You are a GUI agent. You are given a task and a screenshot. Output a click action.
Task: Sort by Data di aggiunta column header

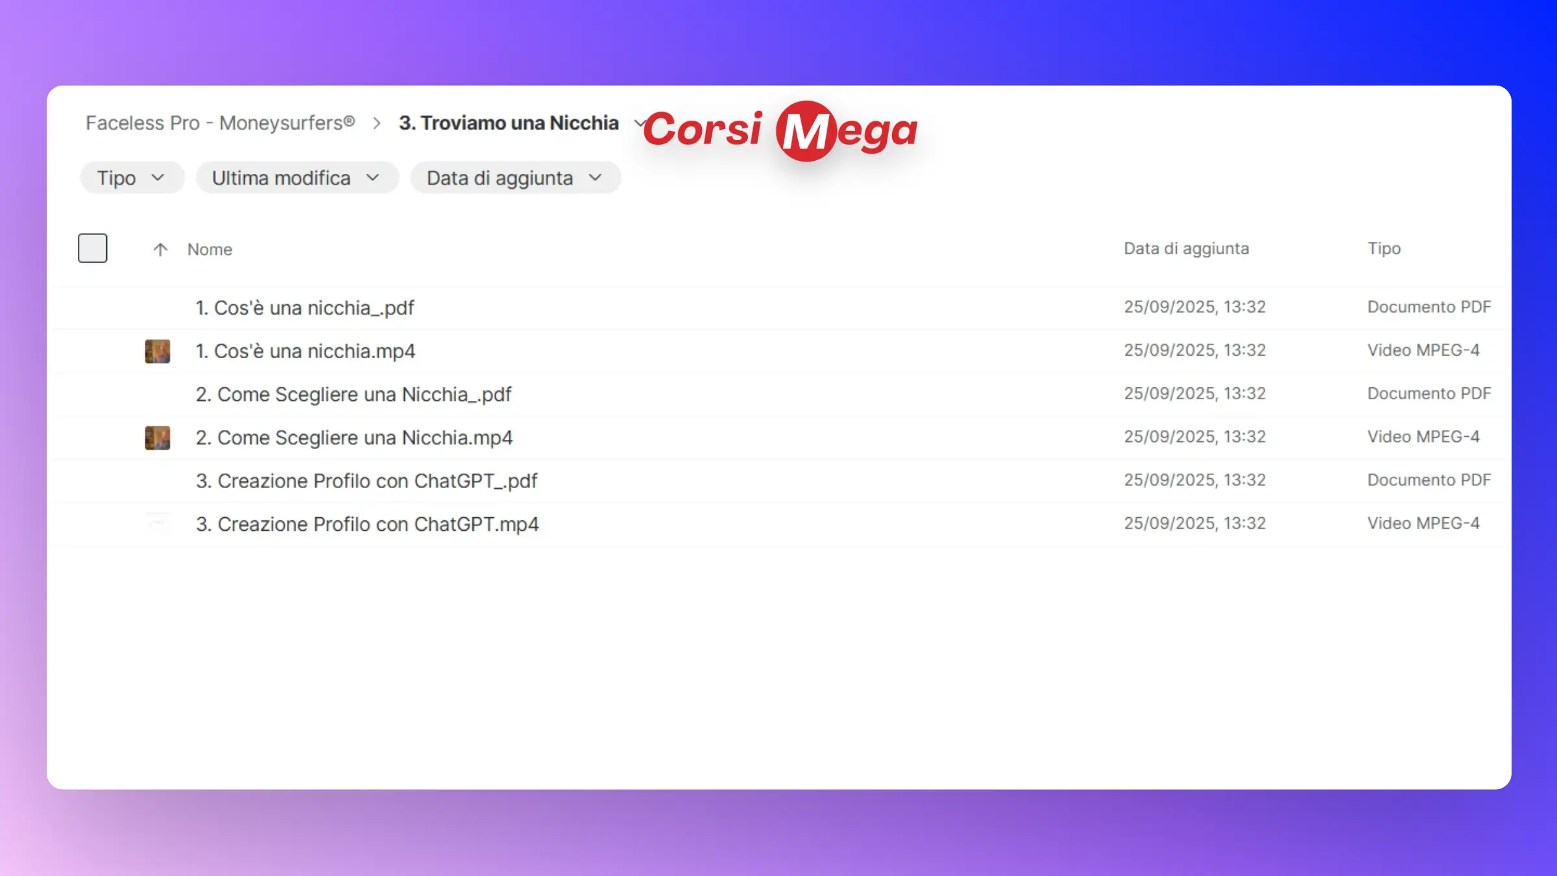pos(1186,249)
